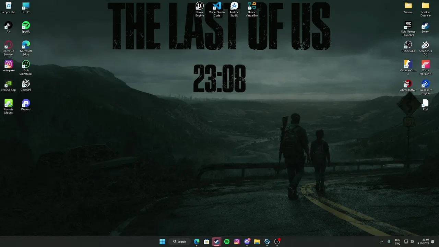The image size is (439, 247).
Task: Select the Steam desktop shortcut
Action: click(x=426, y=27)
